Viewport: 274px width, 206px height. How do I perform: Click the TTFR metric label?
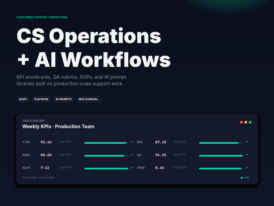[x=26, y=142]
